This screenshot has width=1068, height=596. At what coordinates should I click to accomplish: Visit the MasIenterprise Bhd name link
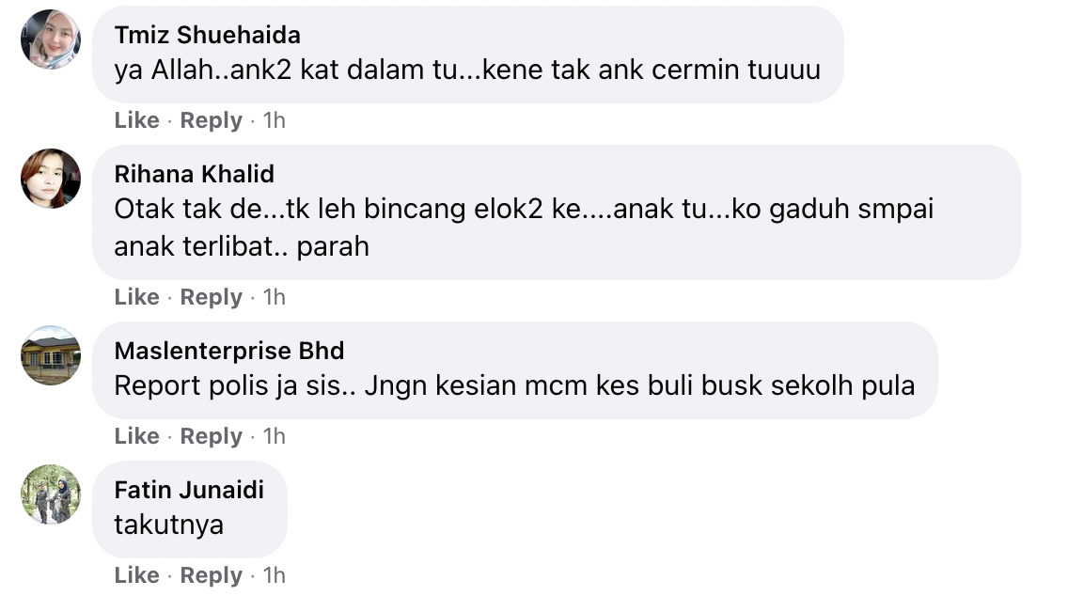click(228, 351)
